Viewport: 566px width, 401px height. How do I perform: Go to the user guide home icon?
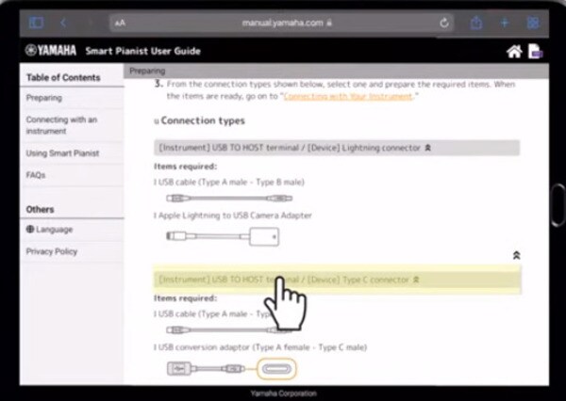(514, 52)
